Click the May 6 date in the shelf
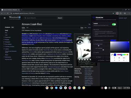Image resolution: width=131 pixels, height=98 pixels. click(x=120, y=88)
